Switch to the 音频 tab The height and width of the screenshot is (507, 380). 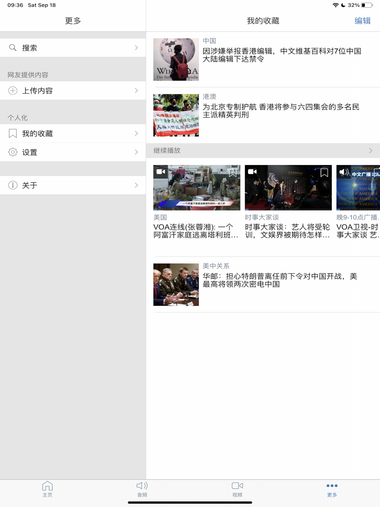click(x=142, y=489)
